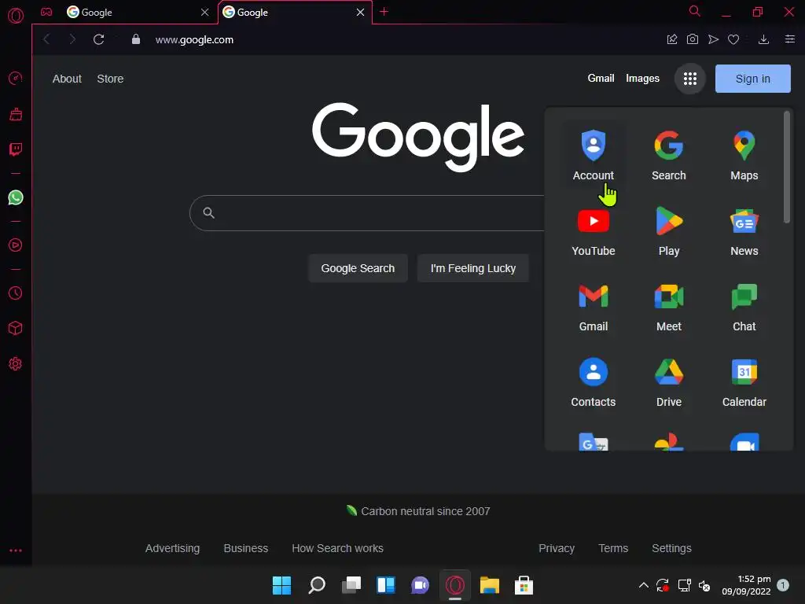Open the Store link
Screen dimensions: 805x604
(x=110, y=79)
